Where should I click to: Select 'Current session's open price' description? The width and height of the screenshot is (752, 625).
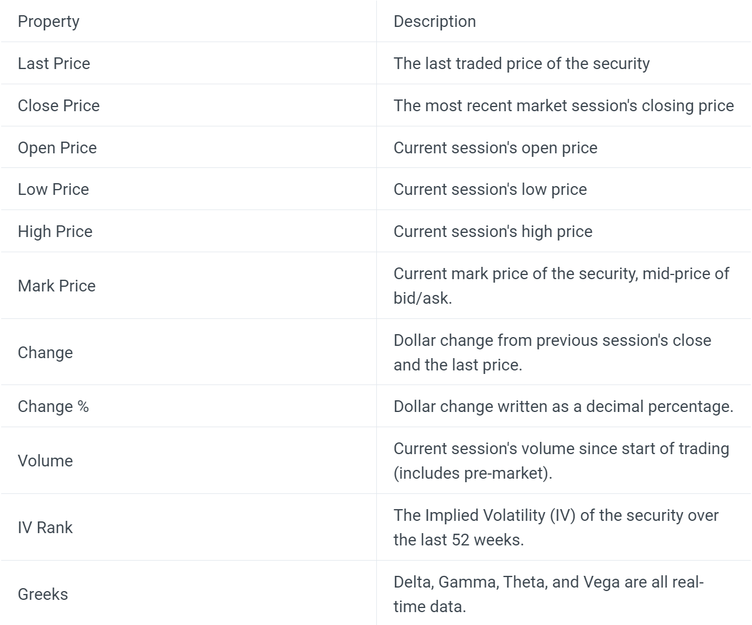(495, 147)
